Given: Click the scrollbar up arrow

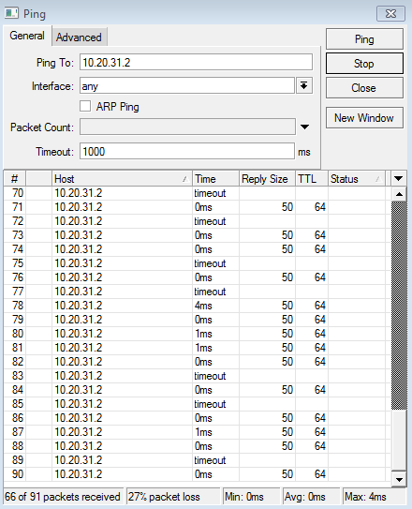Looking at the screenshot, I should coord(399,194).
